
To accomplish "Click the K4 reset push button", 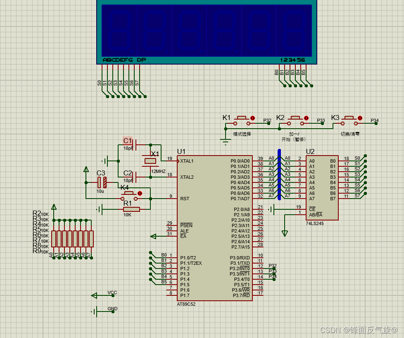I will pos(129,196).
